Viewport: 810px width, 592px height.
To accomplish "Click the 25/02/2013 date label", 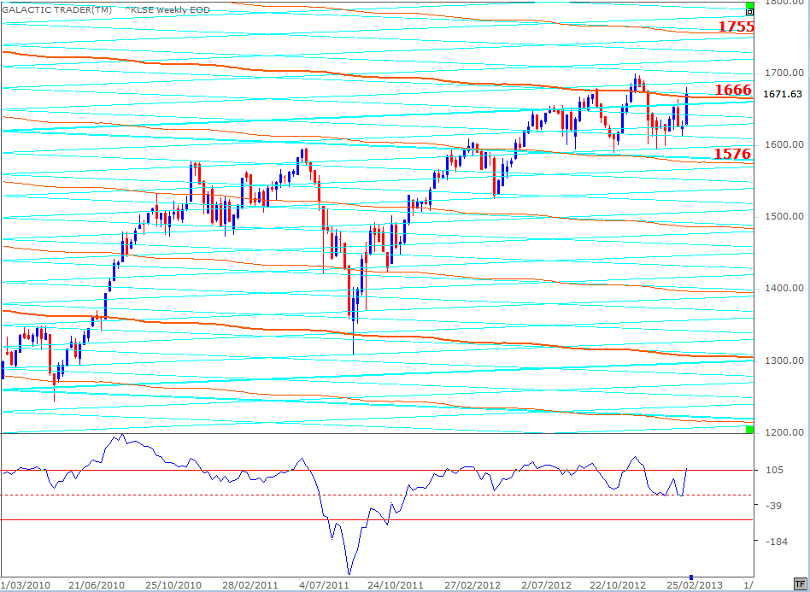I will coord(695,585).
